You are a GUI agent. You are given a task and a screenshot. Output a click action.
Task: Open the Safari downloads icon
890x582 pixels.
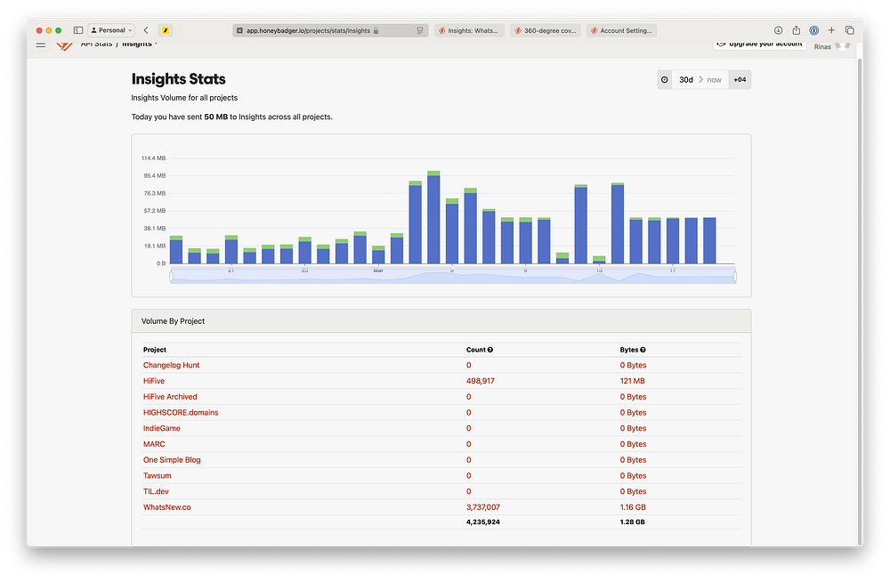click(778, 30)
